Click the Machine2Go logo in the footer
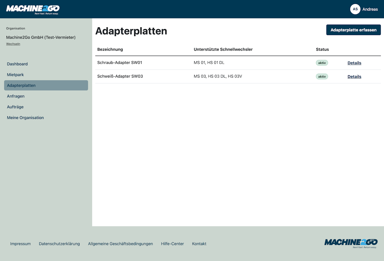384x261 pixels. (351, 243)
